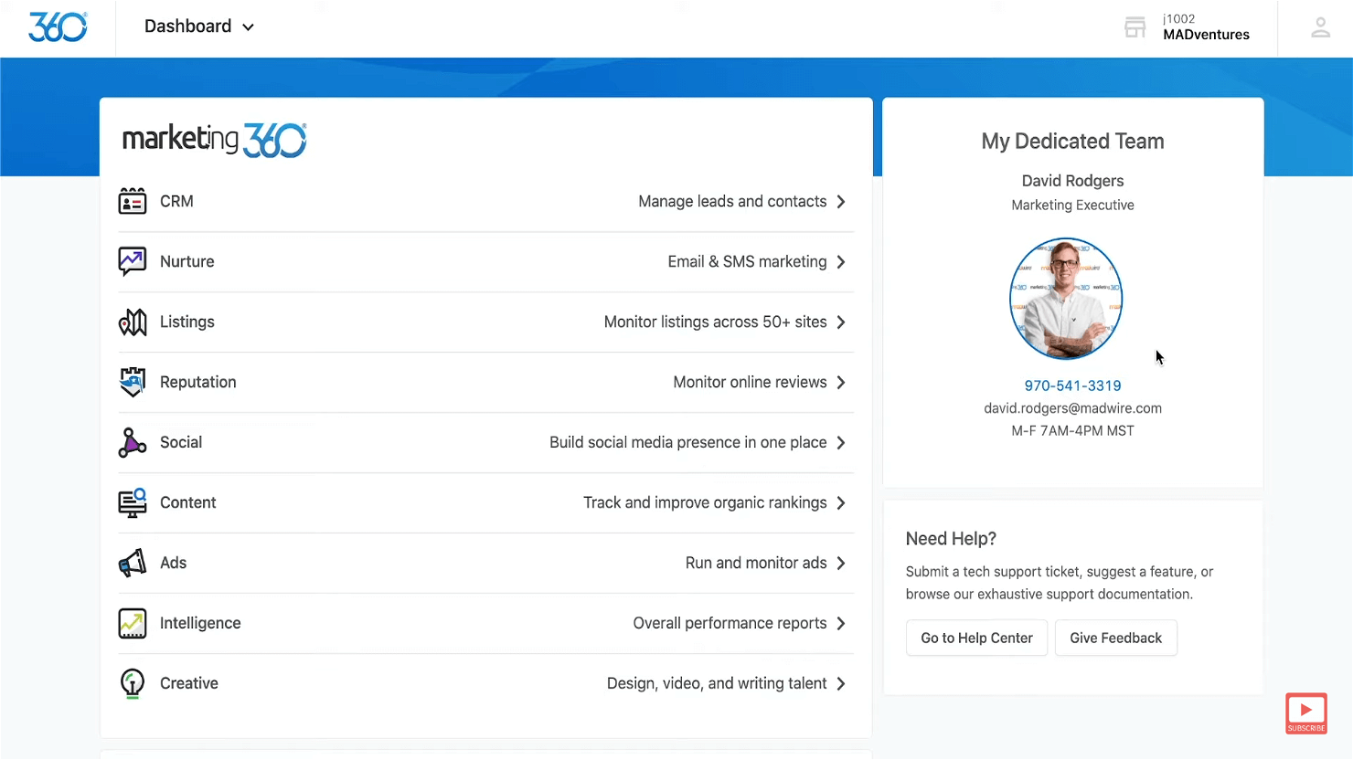Image resolution: width=1353 pixels, height=760 pixels.
Task: Click the storefront icon beside j1002
Action: point(1135,27)
